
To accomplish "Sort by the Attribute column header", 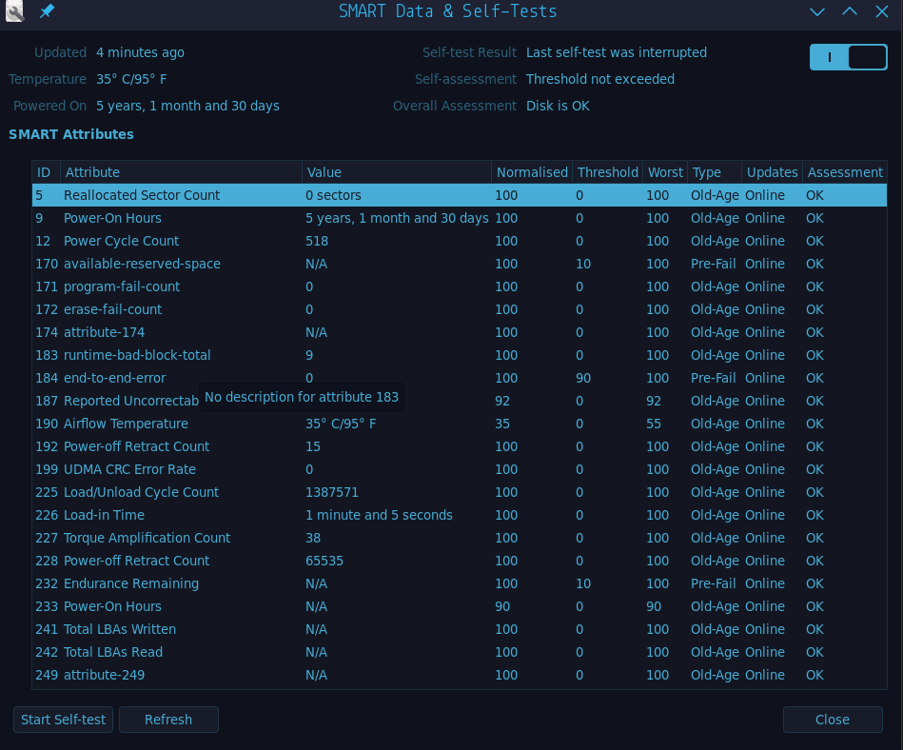I will (181, 172).
